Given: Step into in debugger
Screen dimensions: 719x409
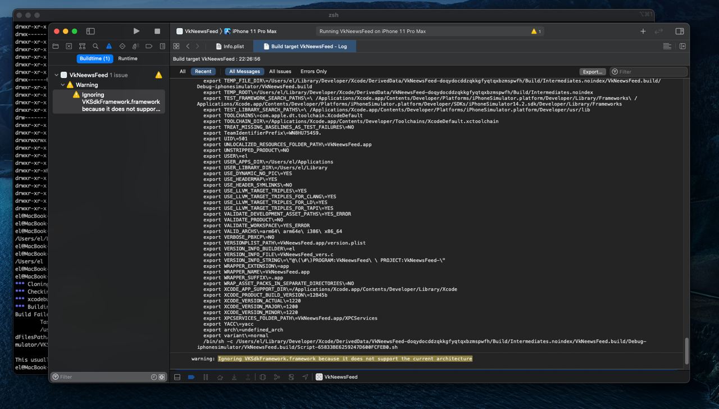Looking at the screenshot, I should [x=234, y=377].
